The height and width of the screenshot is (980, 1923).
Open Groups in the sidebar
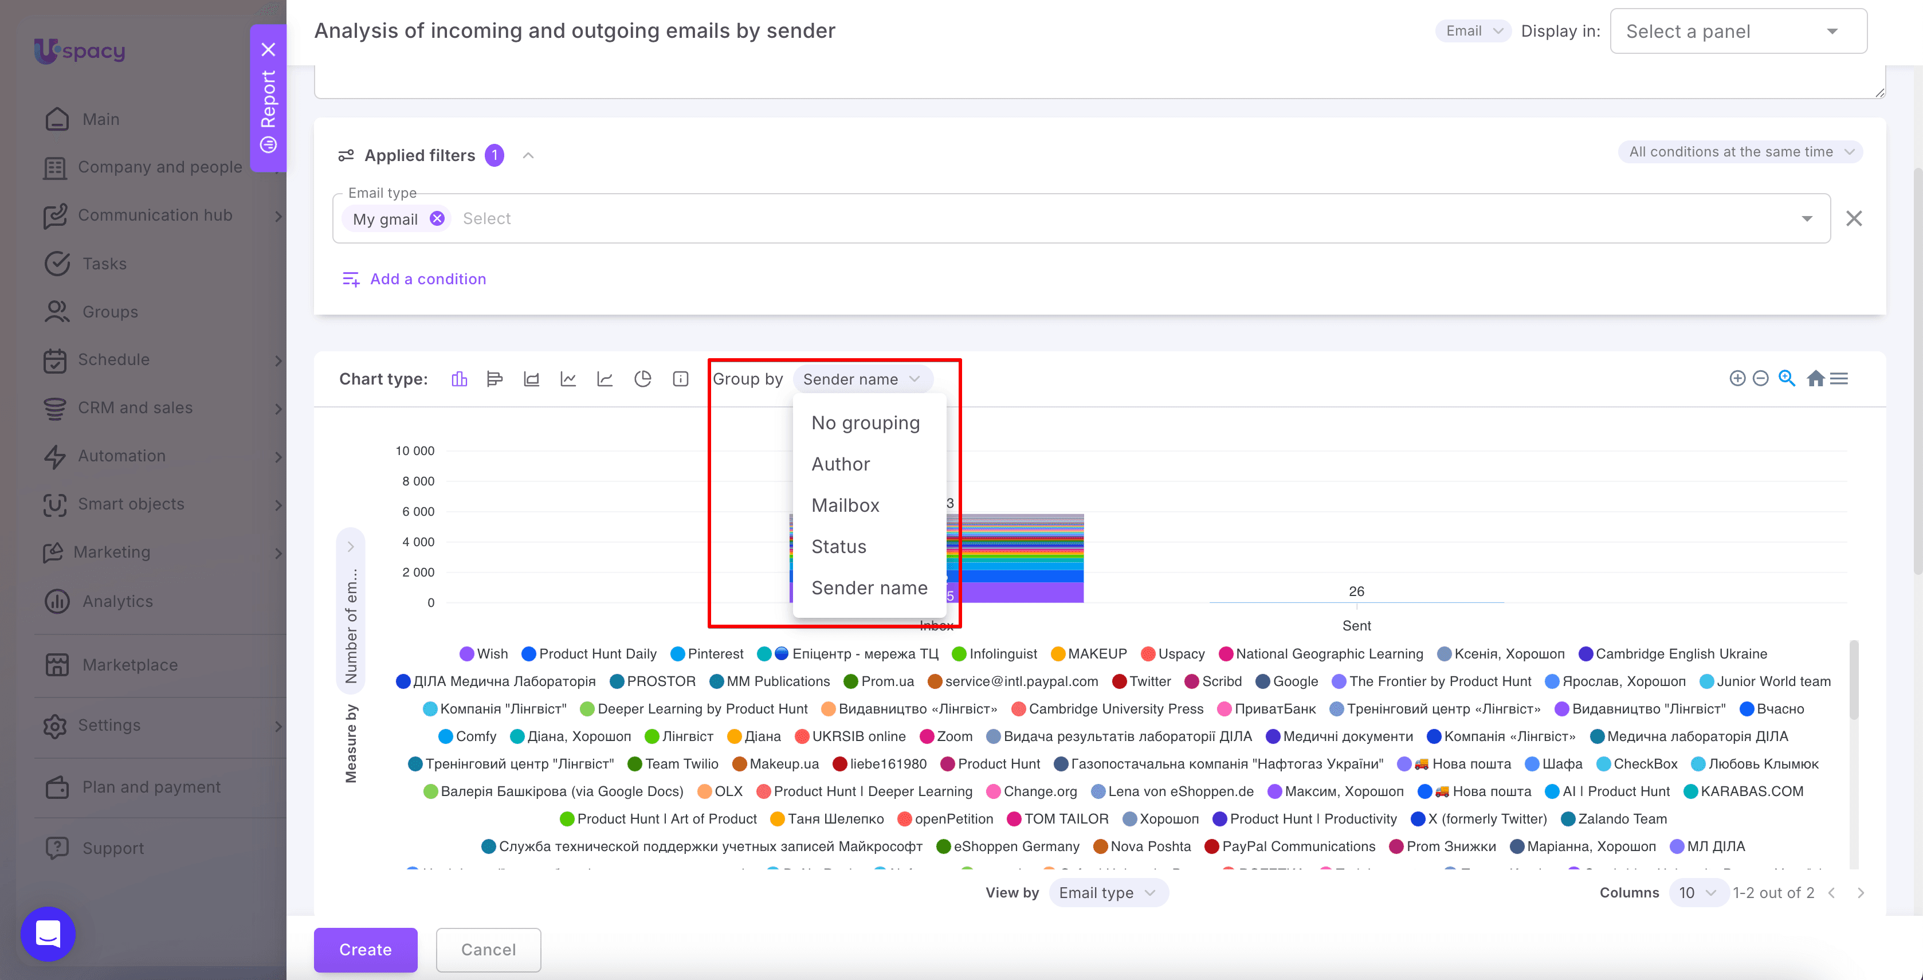(x=110, y=312)
